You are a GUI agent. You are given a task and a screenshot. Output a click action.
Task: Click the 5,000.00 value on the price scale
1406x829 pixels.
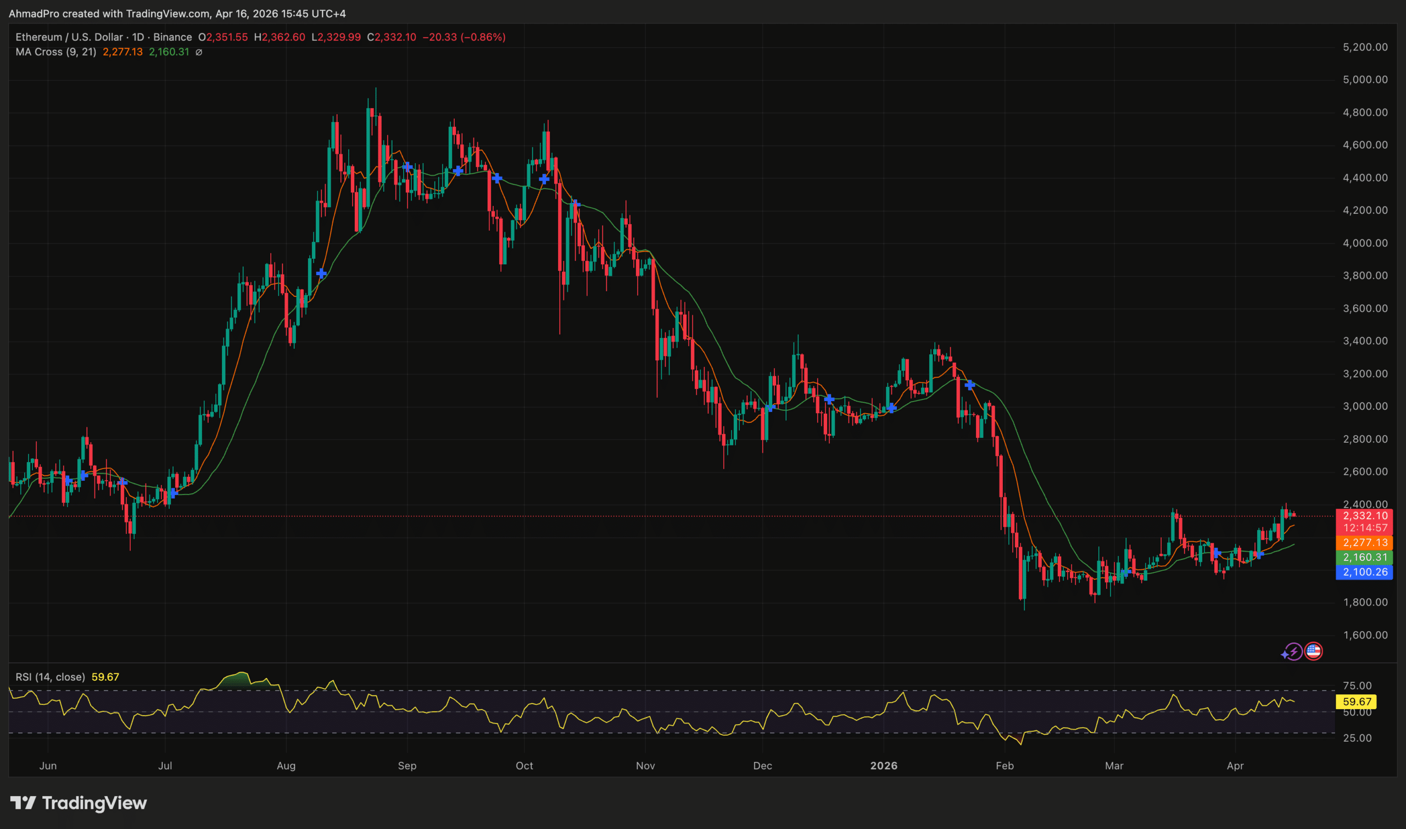point(1366,79)
